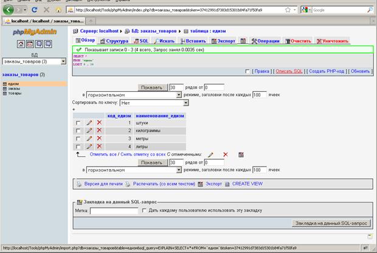Open the address bar history dropdown arrow
Screen dimensions: 377x253
pos(295,10)
